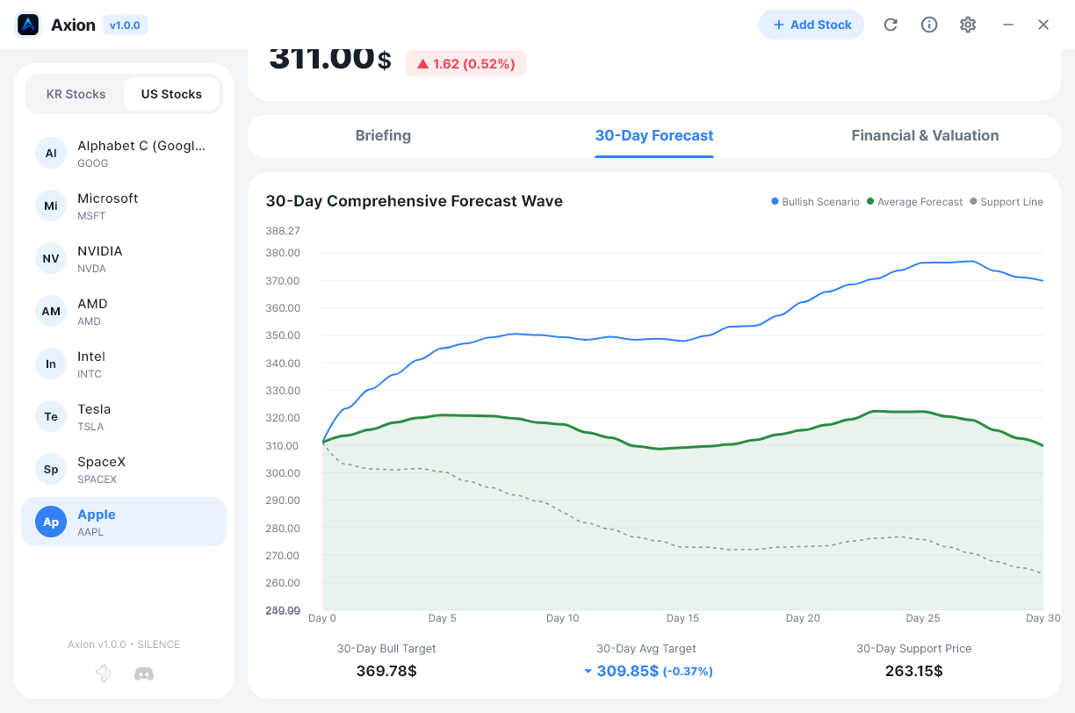Image resolution: width=1075 pixels, height=713 pixels.
Task: Open the info circle icon
Action: tap(929, 25)
